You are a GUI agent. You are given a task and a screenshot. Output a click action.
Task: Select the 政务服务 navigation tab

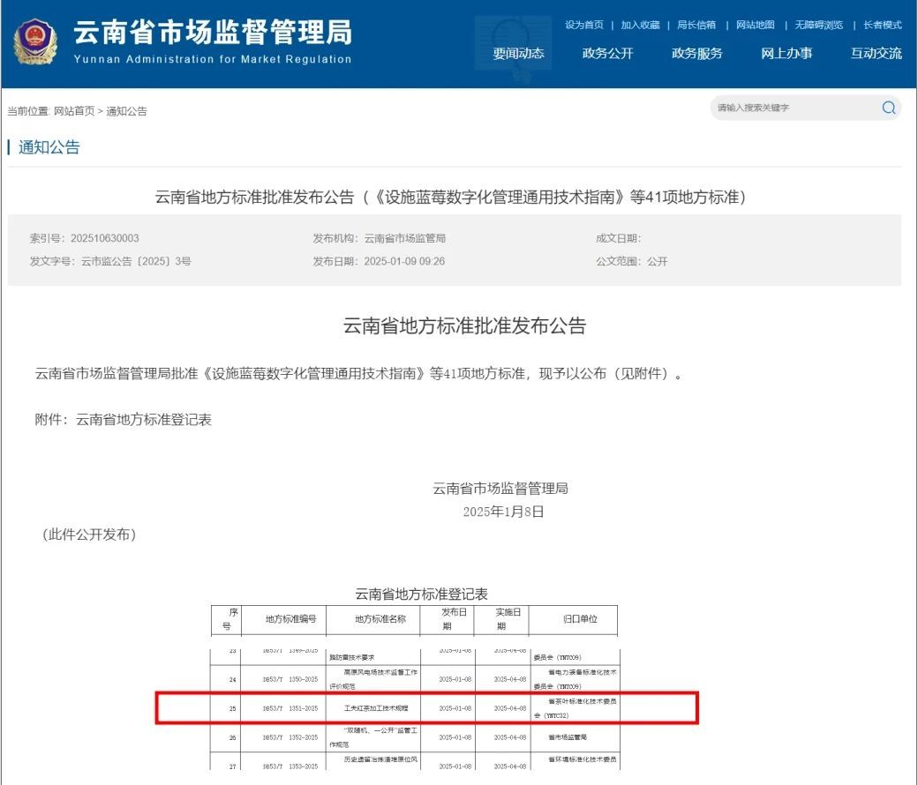tap(696, 54)
